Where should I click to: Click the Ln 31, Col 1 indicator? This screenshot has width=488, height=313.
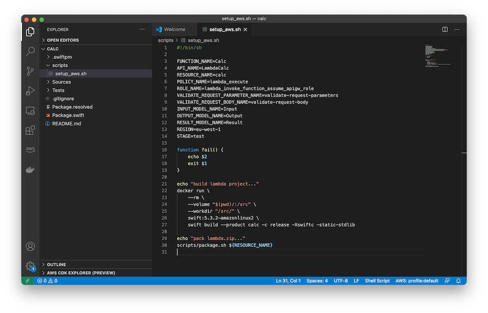[288, 281]
